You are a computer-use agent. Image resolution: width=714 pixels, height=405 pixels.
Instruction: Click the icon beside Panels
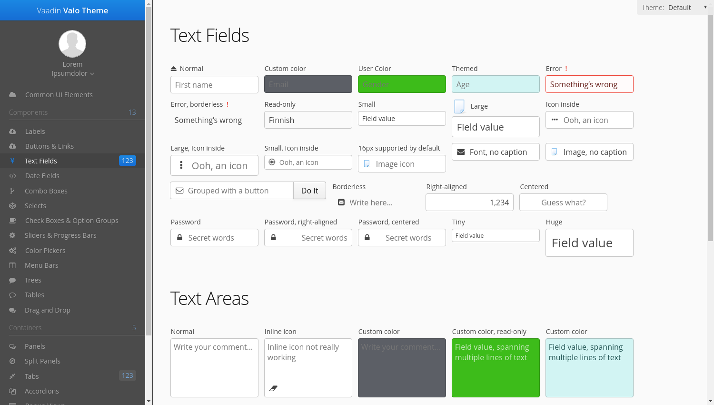(x=13, y=346)
